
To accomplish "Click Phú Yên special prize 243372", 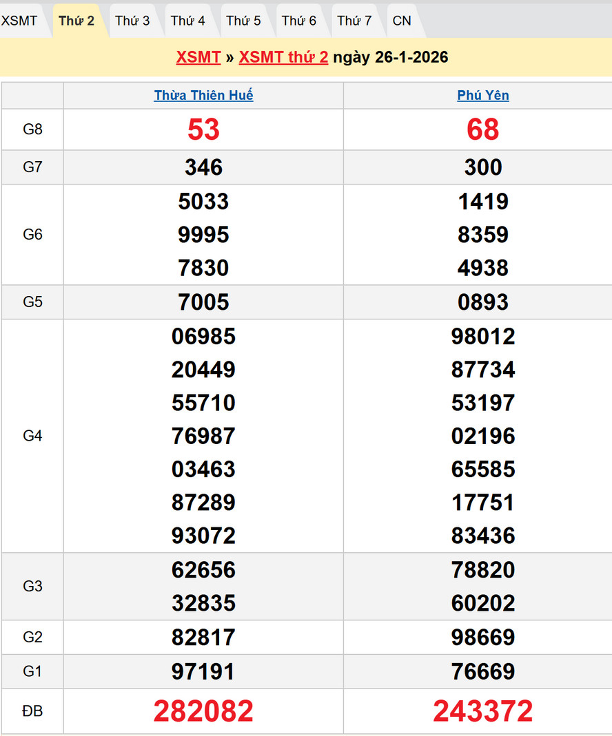I will (483, 711).
